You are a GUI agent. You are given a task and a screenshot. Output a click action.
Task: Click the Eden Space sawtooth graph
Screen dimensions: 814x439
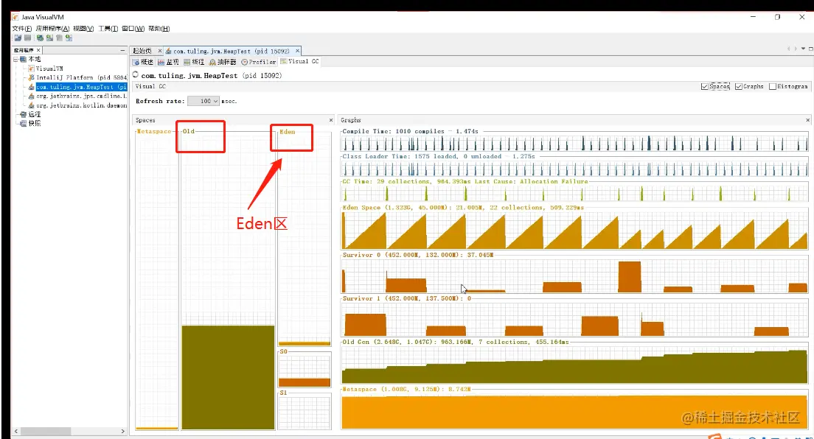tap(574, 231)
